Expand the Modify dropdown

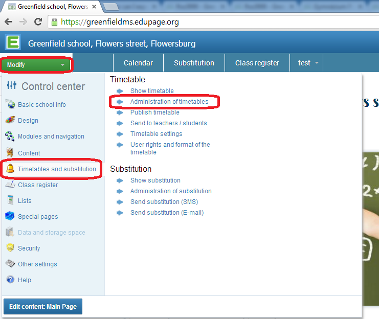coord(36,65)
